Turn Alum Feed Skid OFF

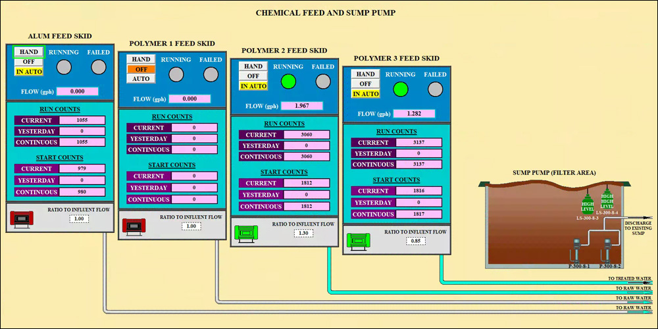pos(29,62)
